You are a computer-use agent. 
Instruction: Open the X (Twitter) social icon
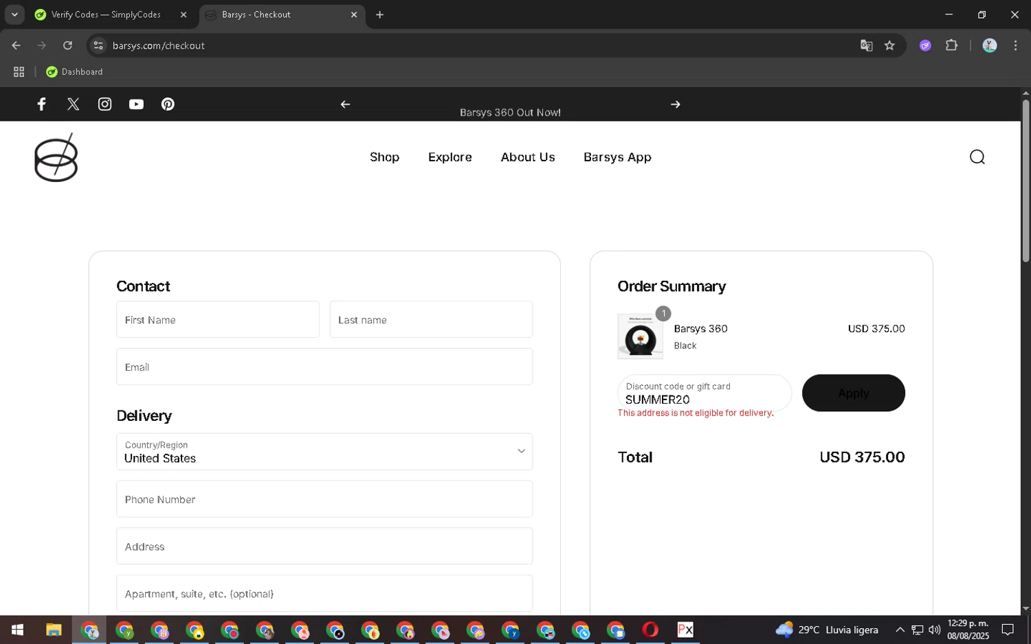pos(73,104)
